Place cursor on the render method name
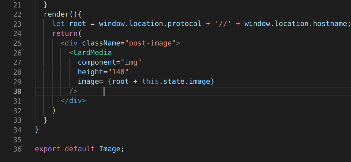 pos(56,15)
